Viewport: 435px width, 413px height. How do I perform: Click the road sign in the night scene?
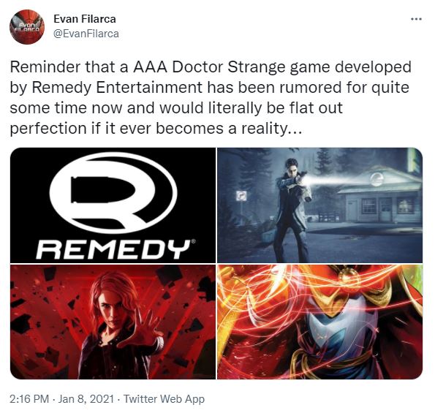pos(241,196)
